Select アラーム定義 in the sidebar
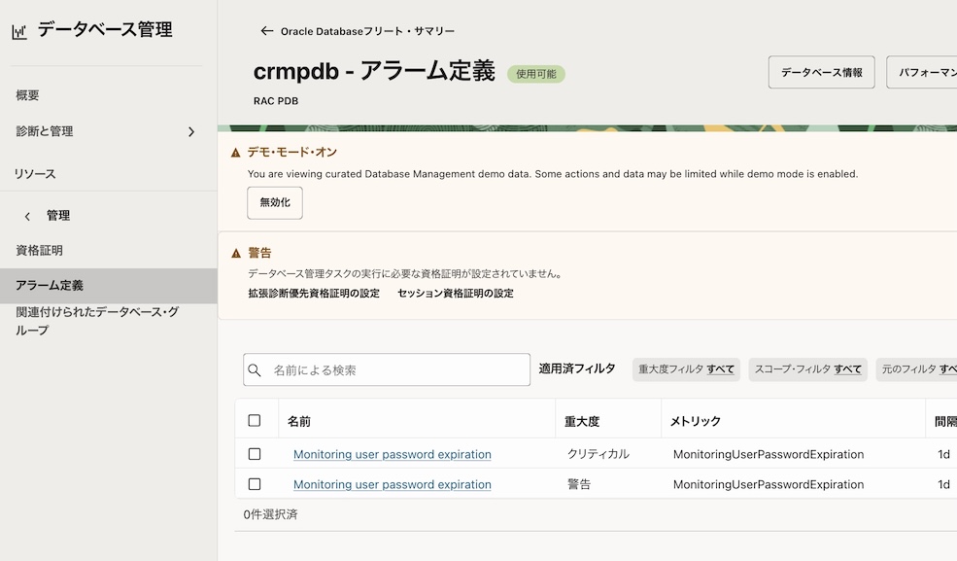 pyautogui.click(x=109, y=286)
